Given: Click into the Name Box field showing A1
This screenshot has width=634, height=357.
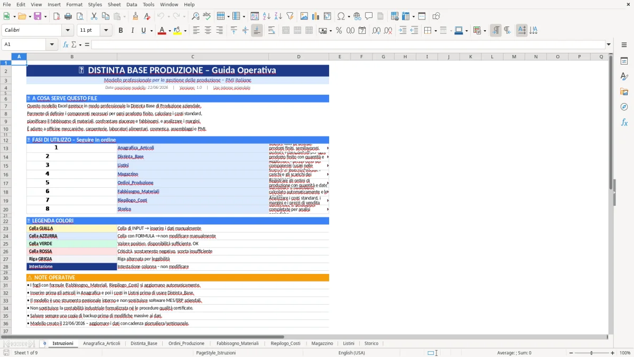Looking at the screenshot, I should pyautogui.click(x=24, y=44).
